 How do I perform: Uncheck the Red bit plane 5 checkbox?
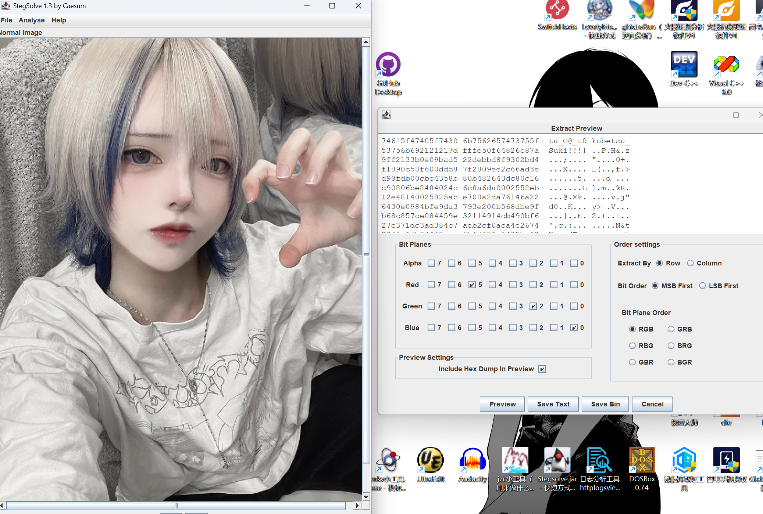pyautogui.click(x=472, y=285)
